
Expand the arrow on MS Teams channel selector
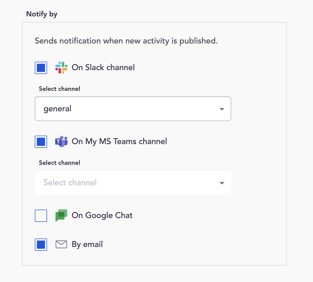[x=222, y=183]
